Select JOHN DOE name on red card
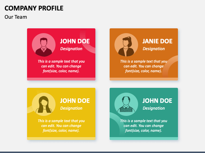Image resolution: width=205 pixels, height=153 pixels. 75,41
